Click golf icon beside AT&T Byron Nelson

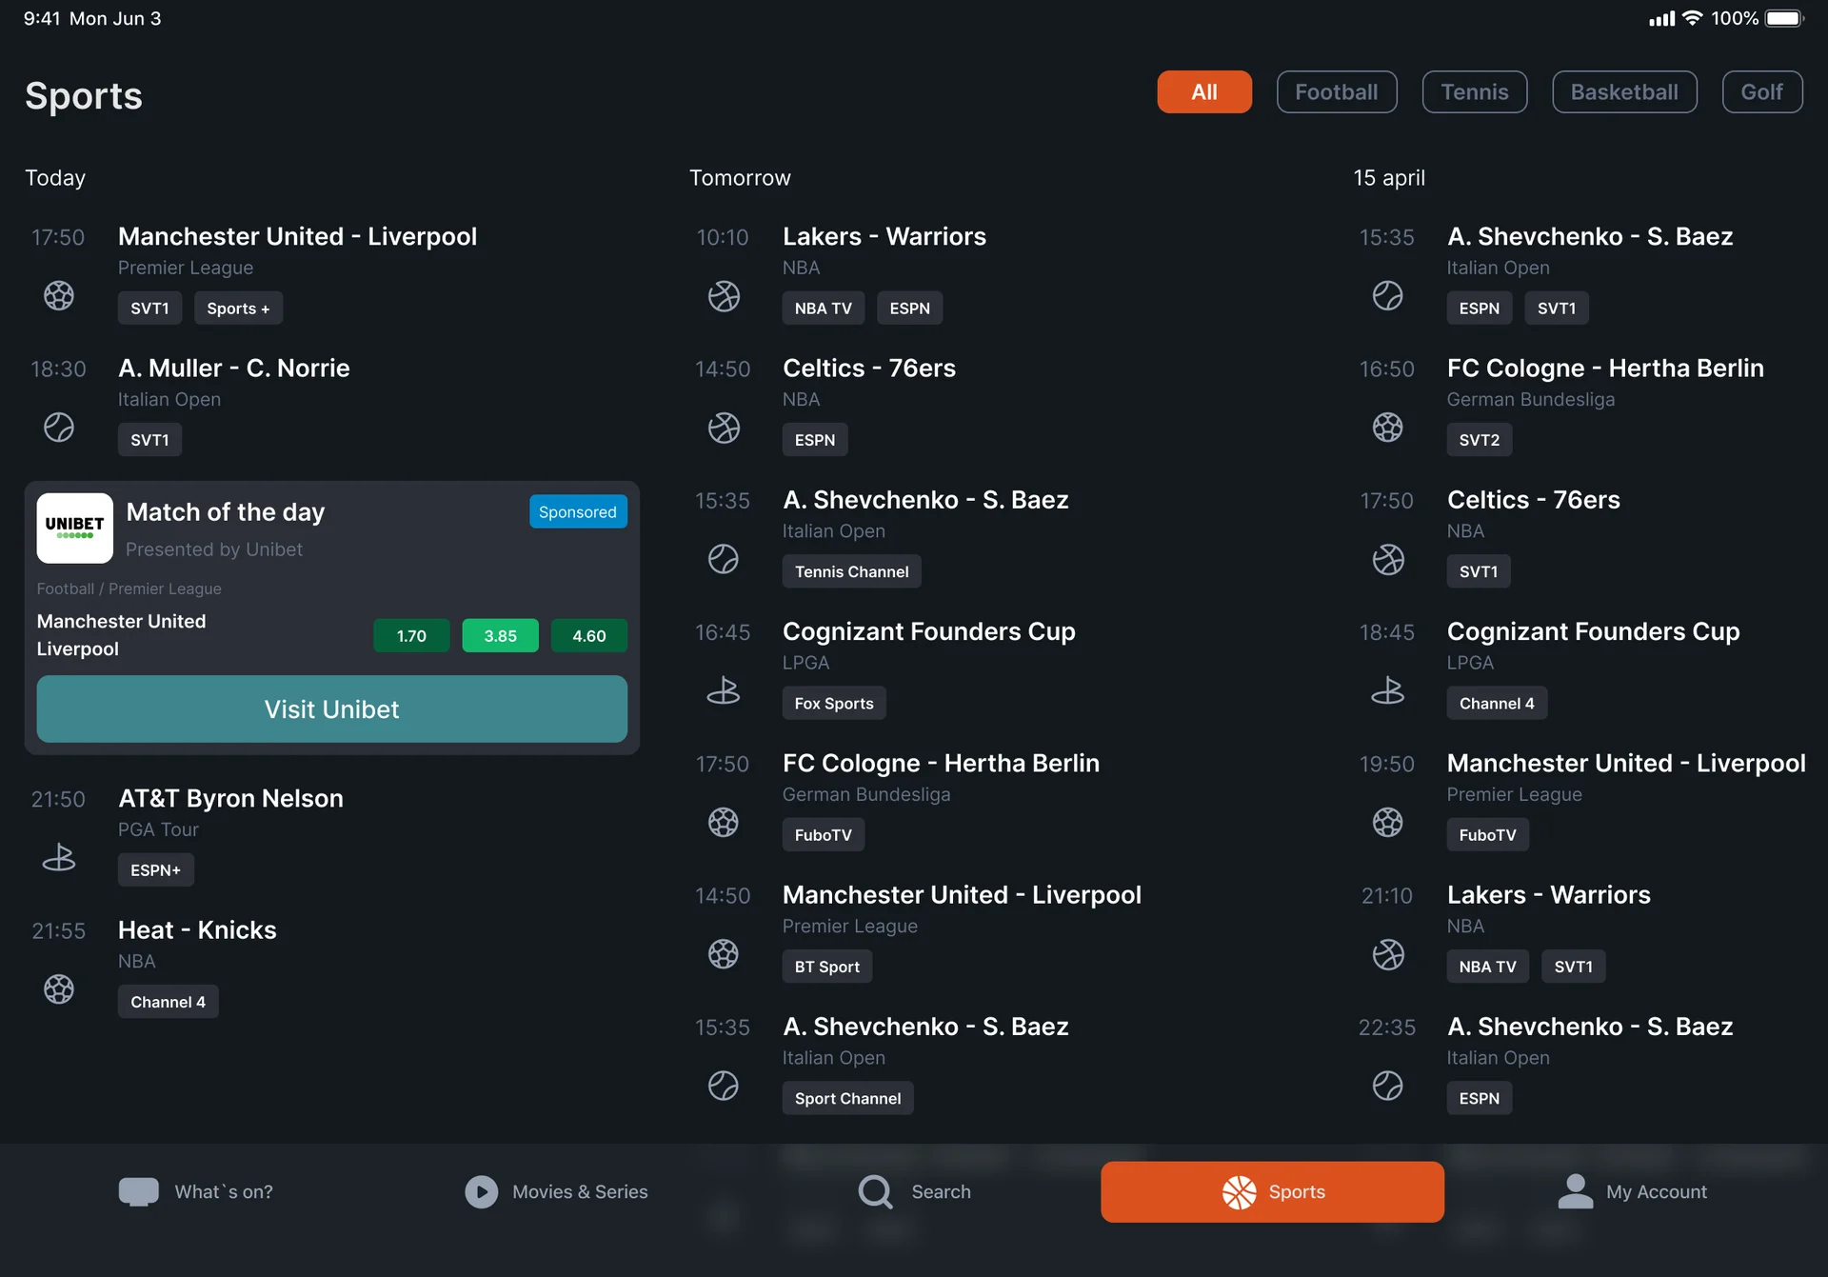[x=59, y=858]
